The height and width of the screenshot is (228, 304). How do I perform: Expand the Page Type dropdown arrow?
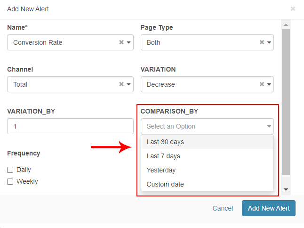pos(269,42)
